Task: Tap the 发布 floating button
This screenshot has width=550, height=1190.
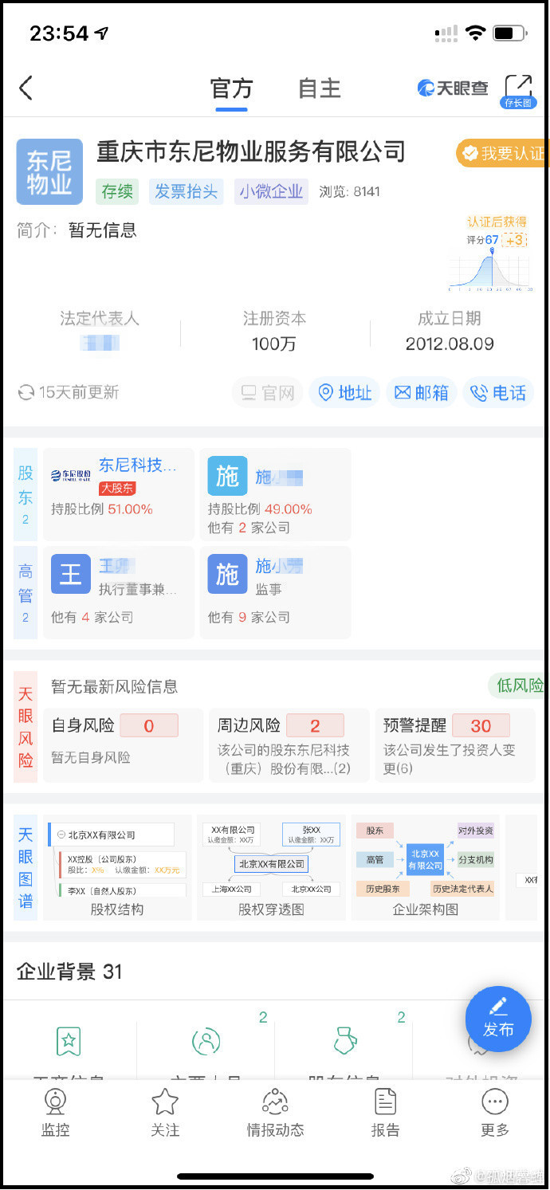Action: pos(498,1019)
